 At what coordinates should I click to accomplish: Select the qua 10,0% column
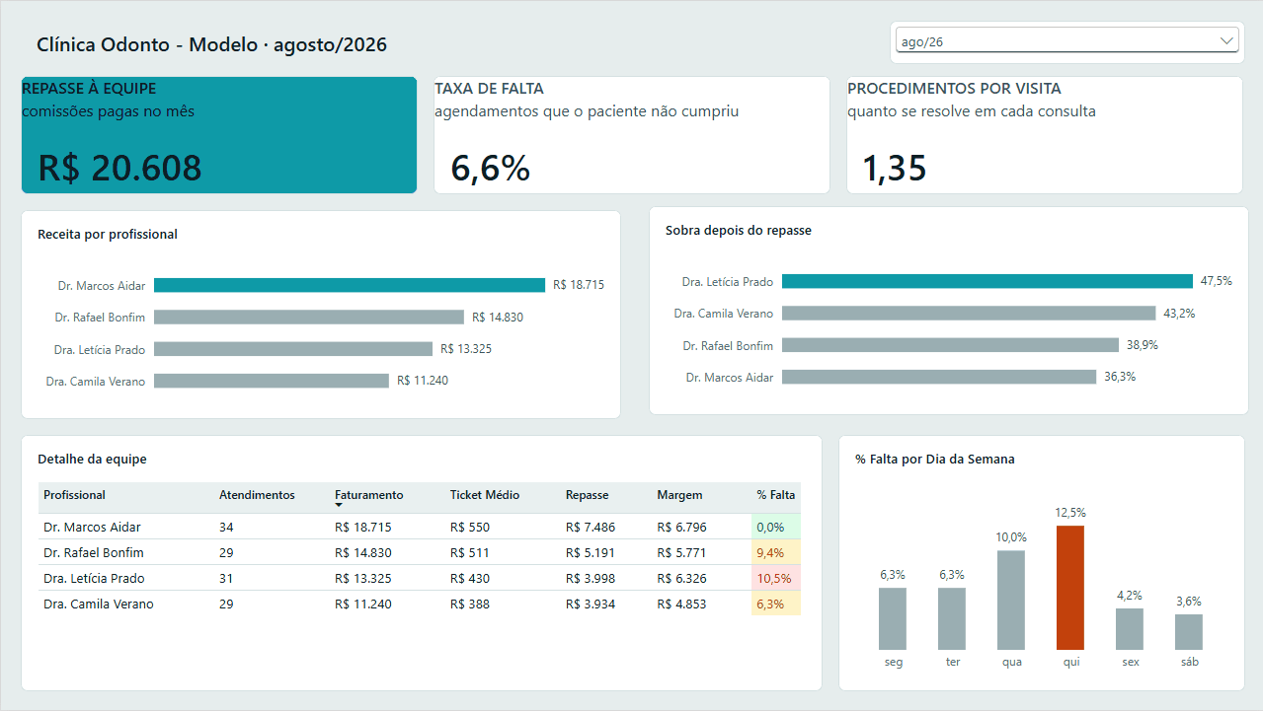pyautogui.click(x=1011, y=600)
